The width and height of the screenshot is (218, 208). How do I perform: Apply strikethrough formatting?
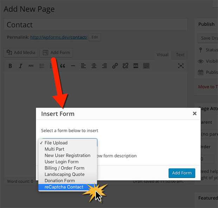(x=31, y=66)
